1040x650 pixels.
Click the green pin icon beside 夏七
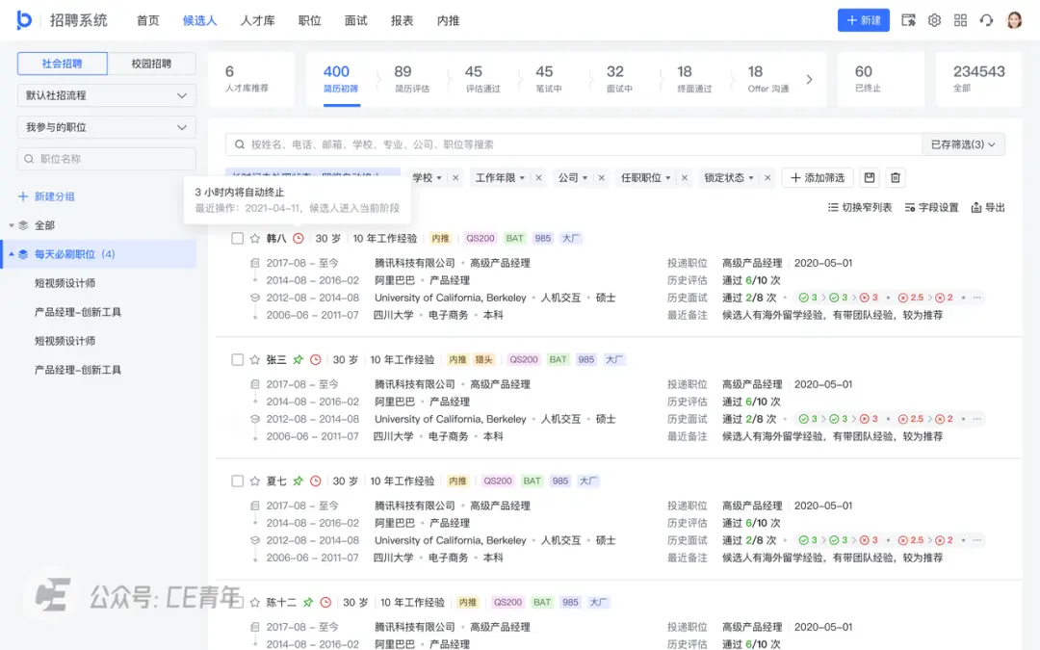(x=299, y=481)
